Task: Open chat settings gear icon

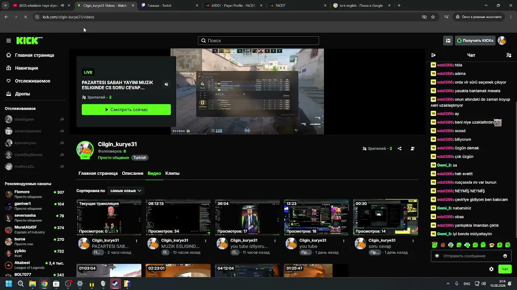Action: tap(491, 269)
